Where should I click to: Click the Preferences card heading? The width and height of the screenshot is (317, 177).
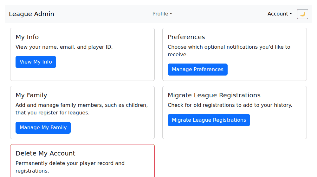tap(186, 37)
